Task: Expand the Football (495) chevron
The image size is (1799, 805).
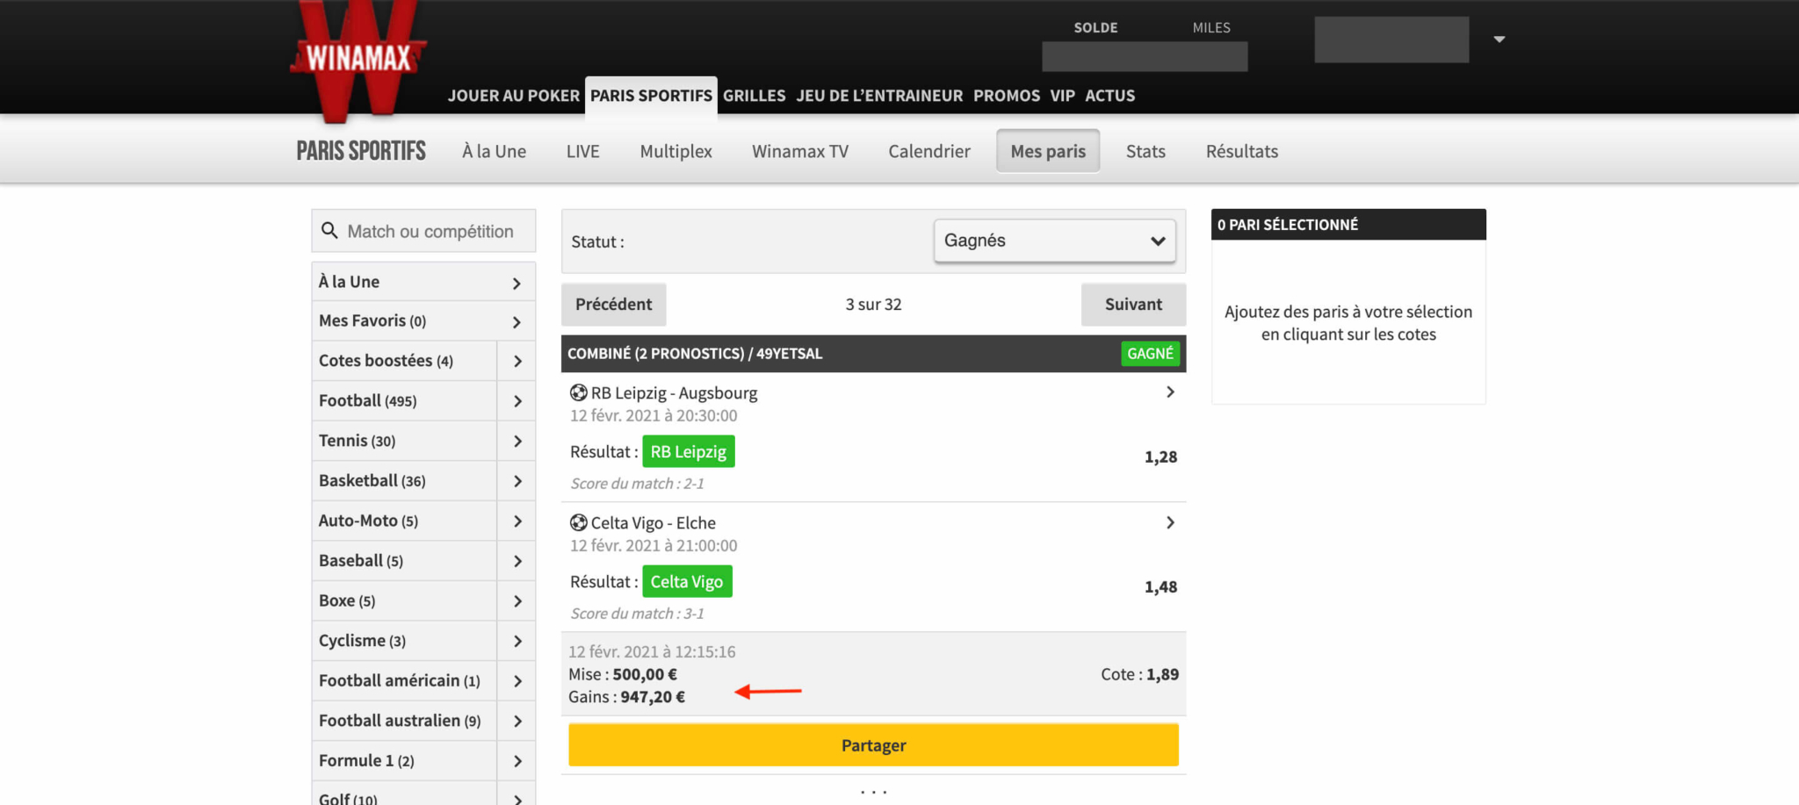Action: point(517,401)
